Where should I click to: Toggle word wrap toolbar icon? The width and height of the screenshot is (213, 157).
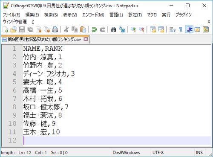[172, 29]
